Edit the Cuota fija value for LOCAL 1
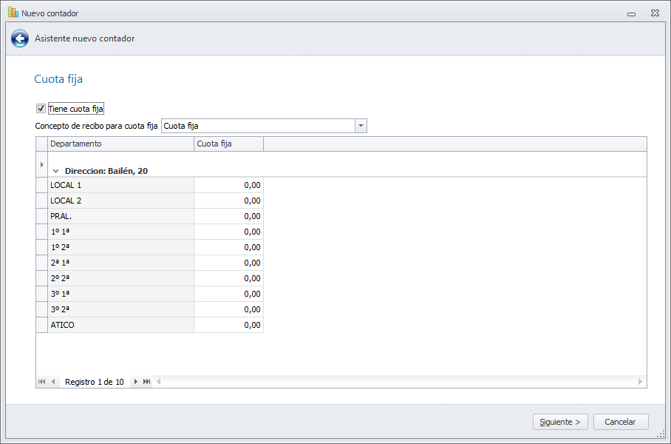The image size is (671, 444). coord(229,185)
